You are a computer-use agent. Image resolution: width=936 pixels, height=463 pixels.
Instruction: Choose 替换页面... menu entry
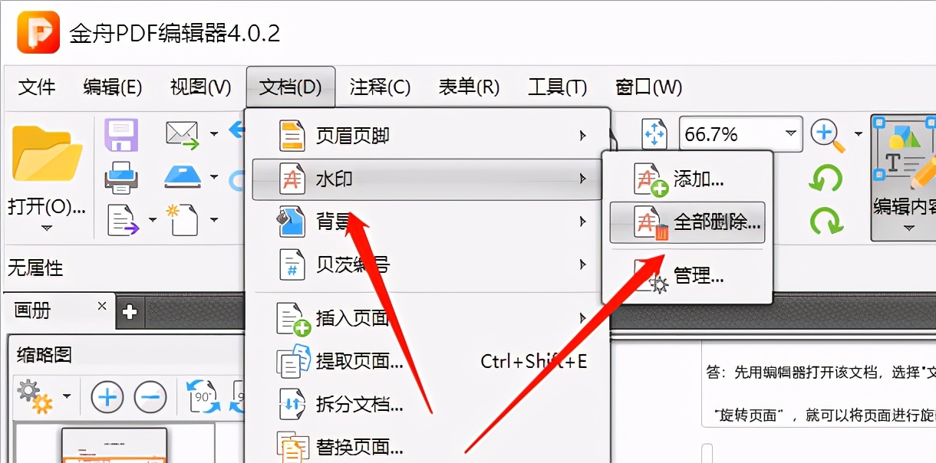click(x=427, y=446)
